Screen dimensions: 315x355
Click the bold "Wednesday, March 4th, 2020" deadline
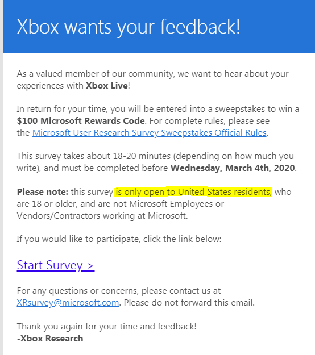(233, 168)
